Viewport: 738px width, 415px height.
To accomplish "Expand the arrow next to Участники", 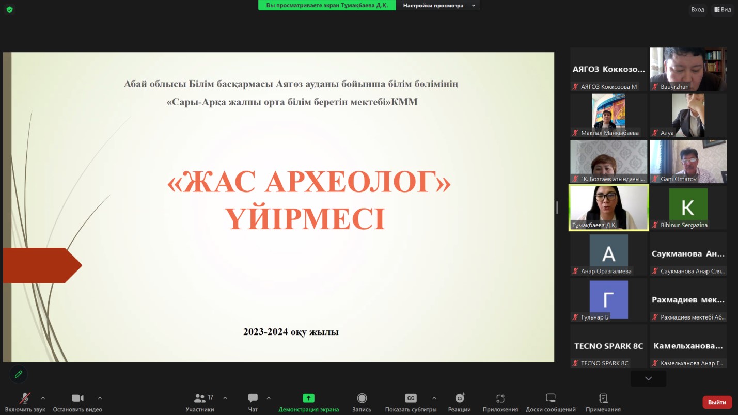I will [x=225, y=398].
